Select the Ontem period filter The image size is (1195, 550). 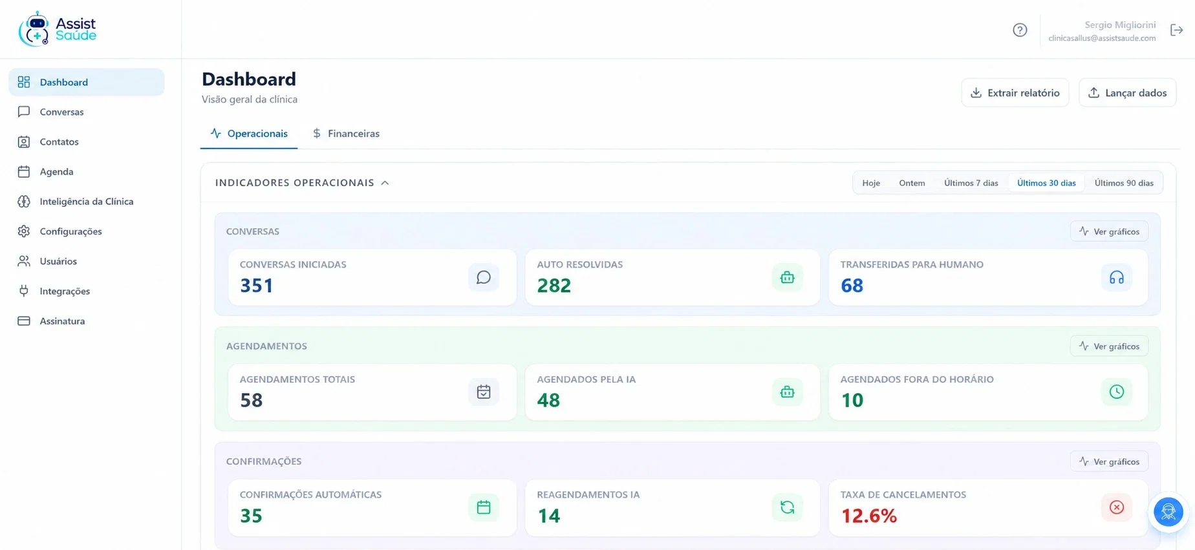click(912, 183)
